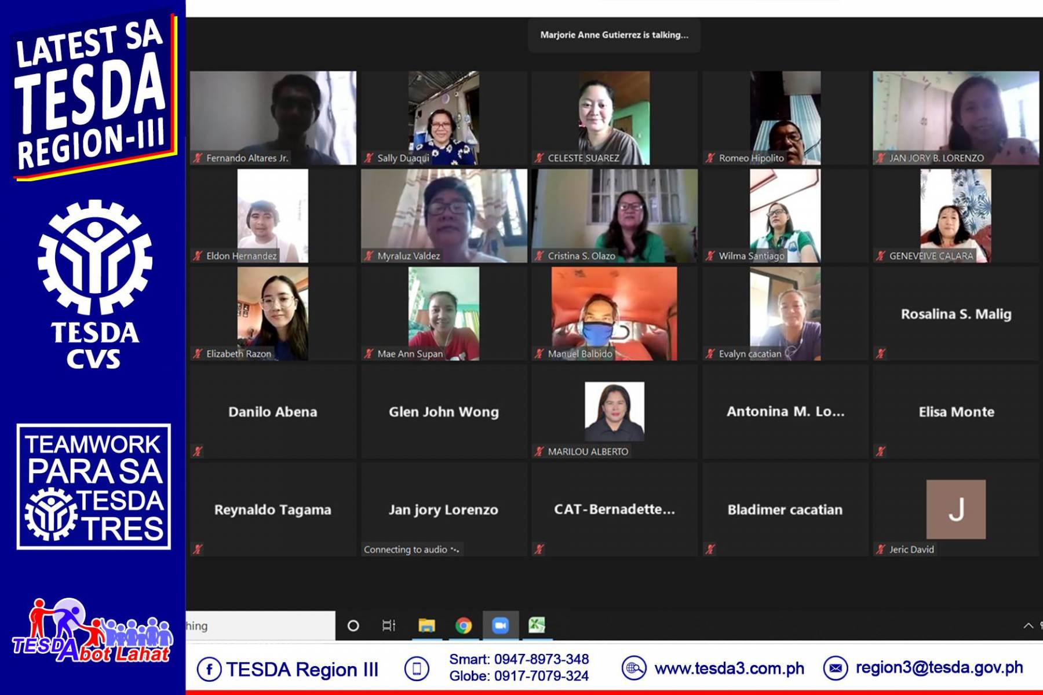The image size is (1043, 695).
Task: Switch to the Zoom taskbar icon
Action: coord(500,625)
